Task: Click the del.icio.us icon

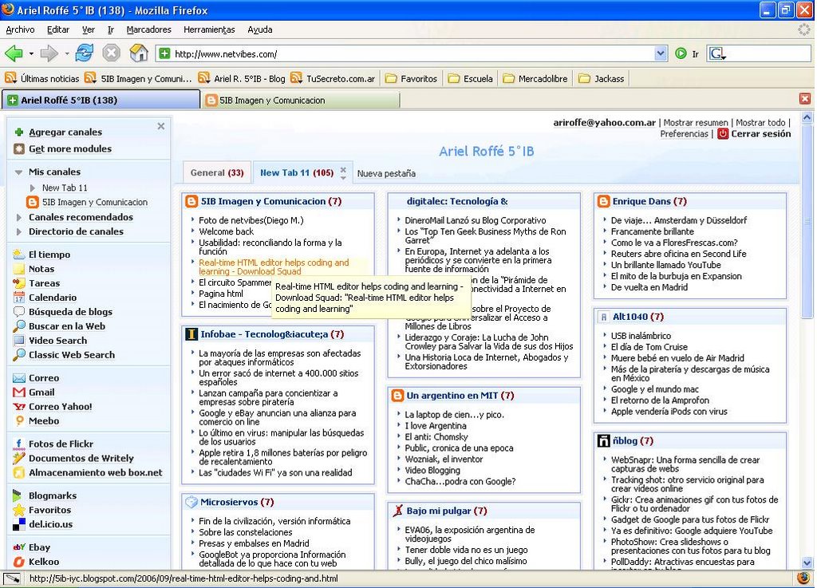Action: coord(19,524)
